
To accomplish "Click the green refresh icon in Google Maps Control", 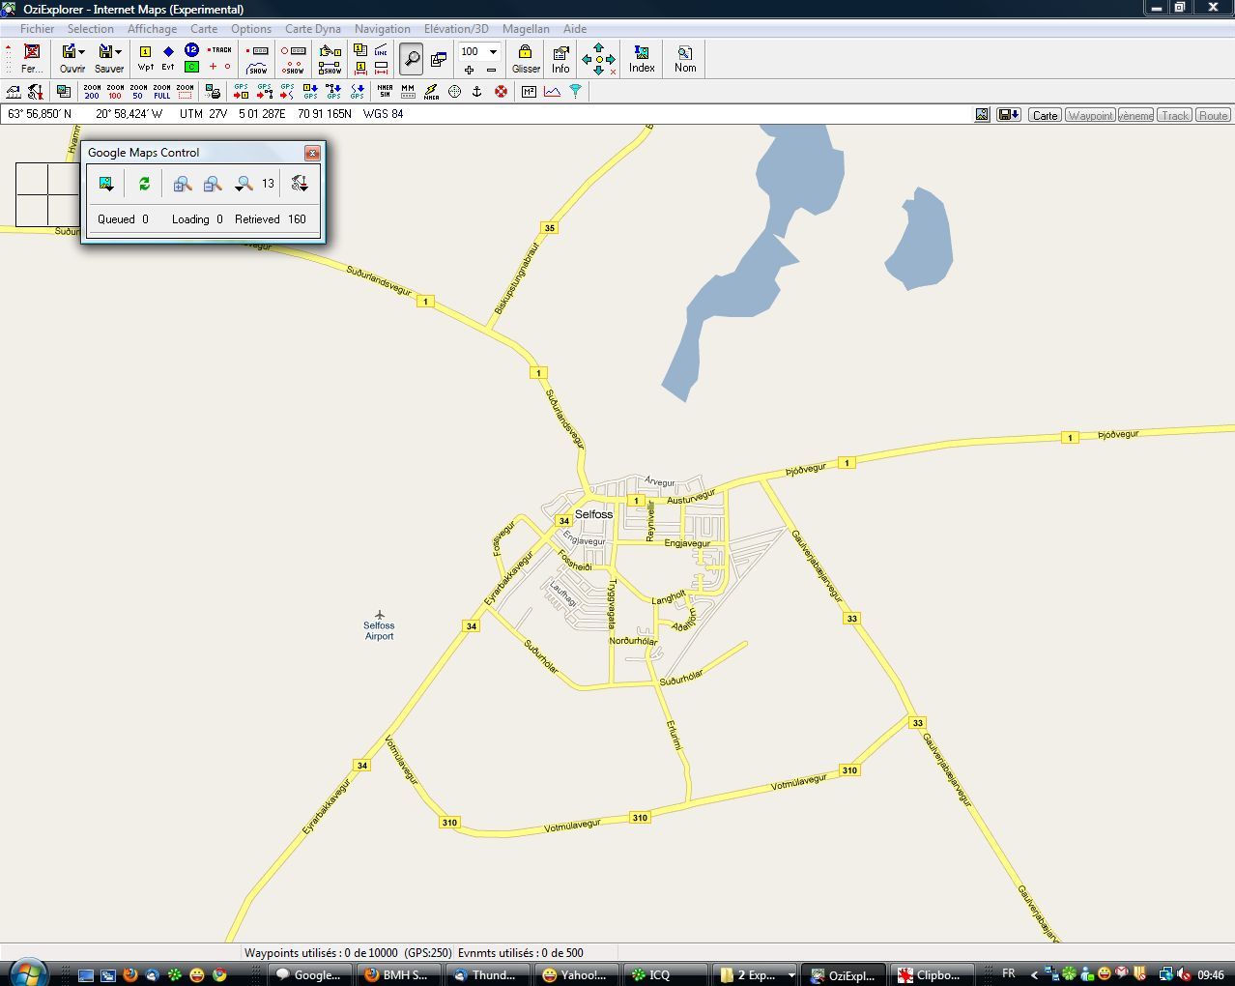I will [x=144, y=184].
